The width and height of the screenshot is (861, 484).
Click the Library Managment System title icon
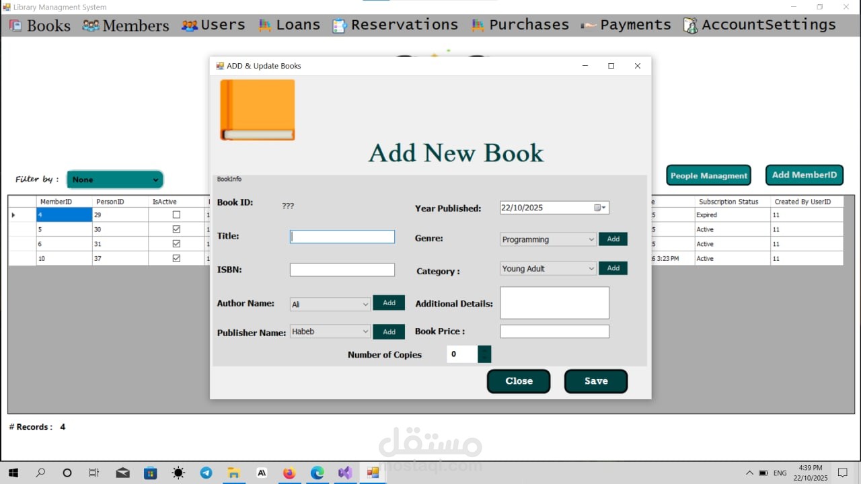pyautogui.click(x=6, y=7)
